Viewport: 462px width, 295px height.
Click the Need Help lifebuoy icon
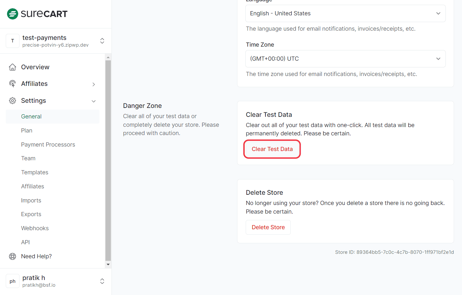tap(12, 256)
